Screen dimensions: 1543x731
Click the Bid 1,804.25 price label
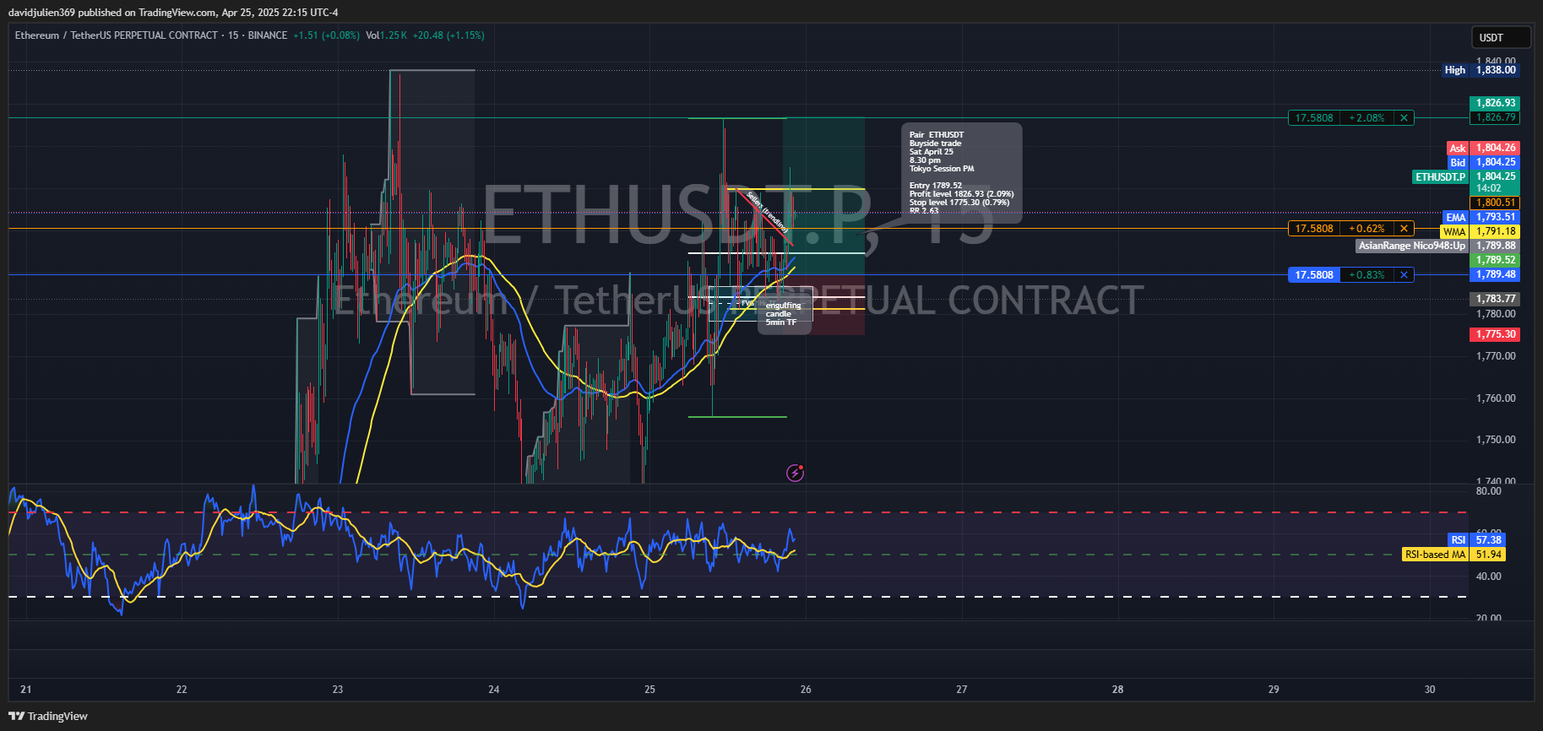click(x=1483, y=162)
